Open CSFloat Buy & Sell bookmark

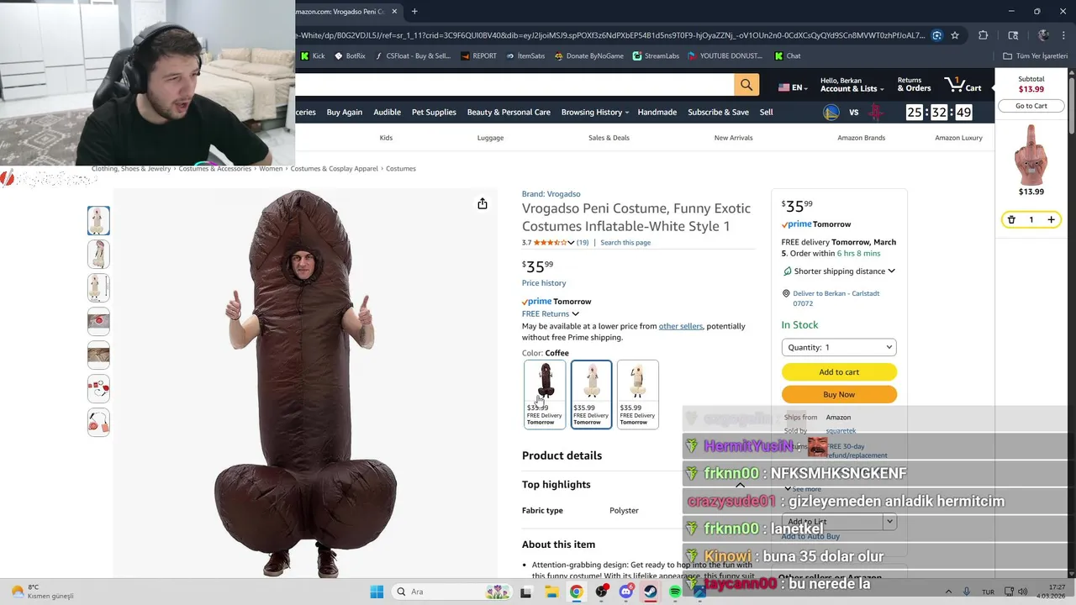(x=413, y=56)
